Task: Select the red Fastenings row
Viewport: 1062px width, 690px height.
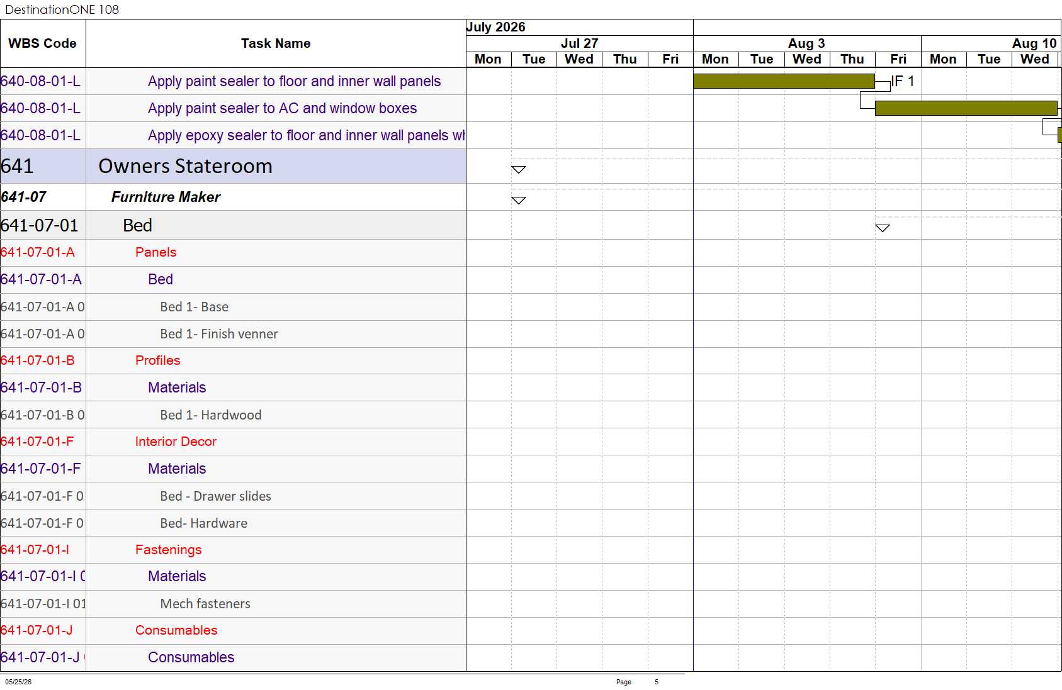Action: click(x=233, y=550)
